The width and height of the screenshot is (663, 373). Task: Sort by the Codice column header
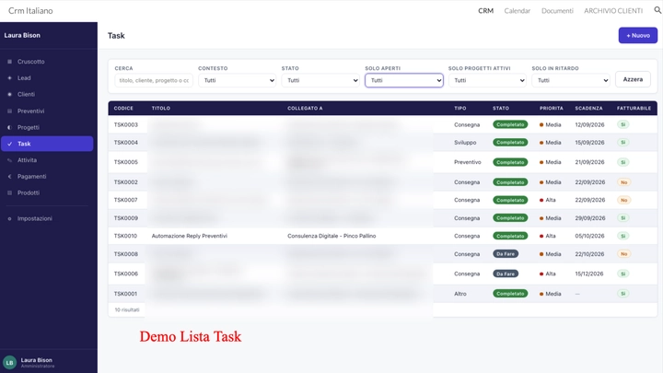pos(123,109)
